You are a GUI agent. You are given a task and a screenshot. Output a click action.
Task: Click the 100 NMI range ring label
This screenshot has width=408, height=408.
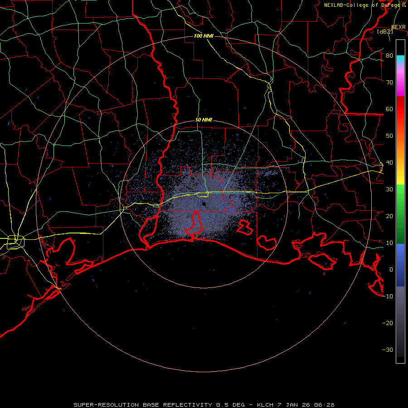(204, 36)
